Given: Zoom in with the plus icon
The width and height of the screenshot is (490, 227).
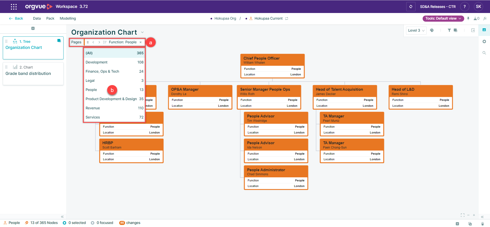Looking at the screenshot, I should 474,215.
